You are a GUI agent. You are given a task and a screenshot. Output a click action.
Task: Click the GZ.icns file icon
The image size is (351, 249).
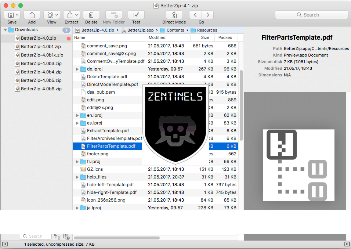pos(83,169)
